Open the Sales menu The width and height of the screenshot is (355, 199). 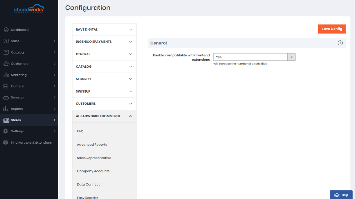(x=29, y=41)
